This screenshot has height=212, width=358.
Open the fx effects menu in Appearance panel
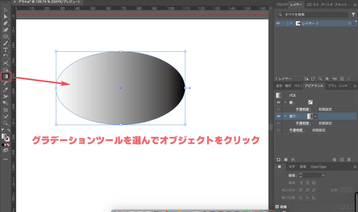[293, 160]
